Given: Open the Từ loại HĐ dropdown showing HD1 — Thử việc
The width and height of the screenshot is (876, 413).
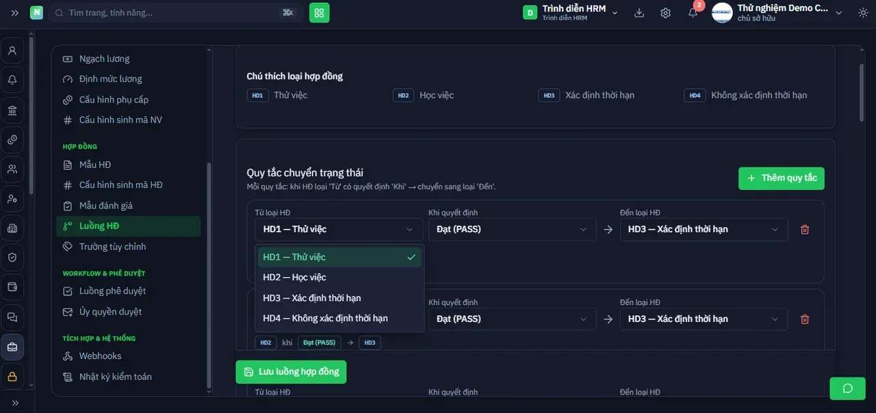Looking at the screenshot, I should [339, 230].
